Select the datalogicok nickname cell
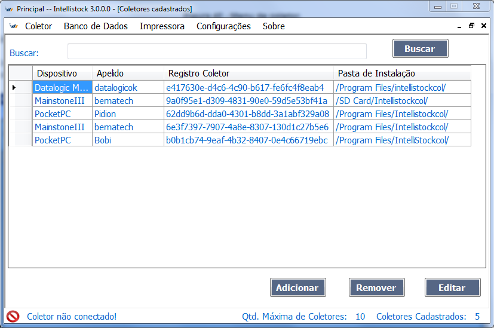This screenshot has width=494, height=328. coord(128,87)
